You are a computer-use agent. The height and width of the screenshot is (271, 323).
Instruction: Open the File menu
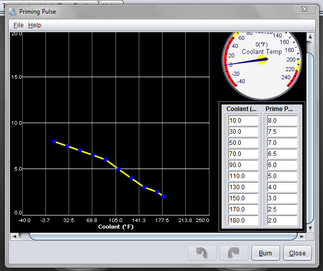(18, 25)
